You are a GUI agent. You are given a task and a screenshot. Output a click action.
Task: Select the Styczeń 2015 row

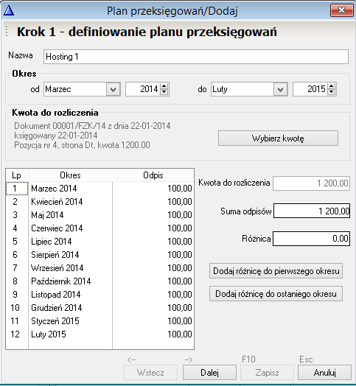100,321
